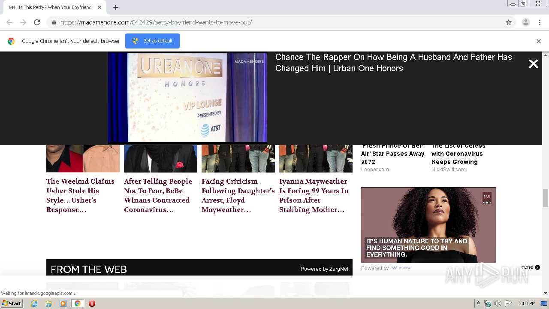
Task: Switch to Chrome in the taskbar
Action: pyautogui.click(x=77, y=303)
